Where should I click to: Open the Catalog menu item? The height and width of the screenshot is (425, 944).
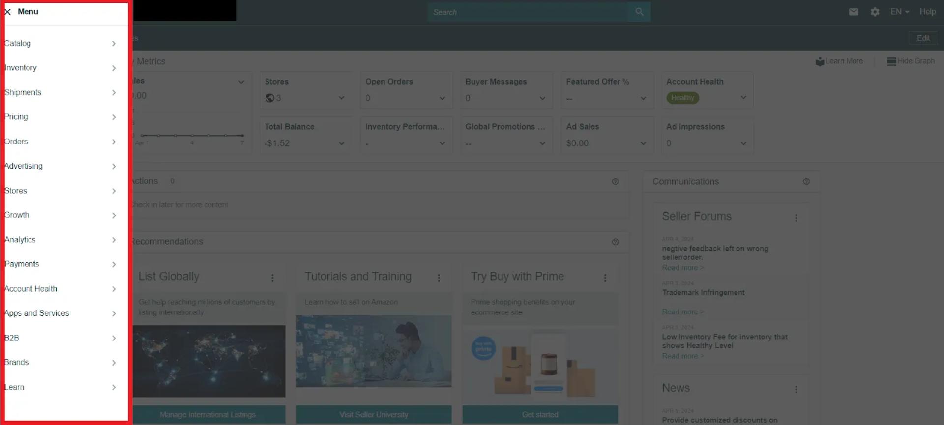pos(61,43)
